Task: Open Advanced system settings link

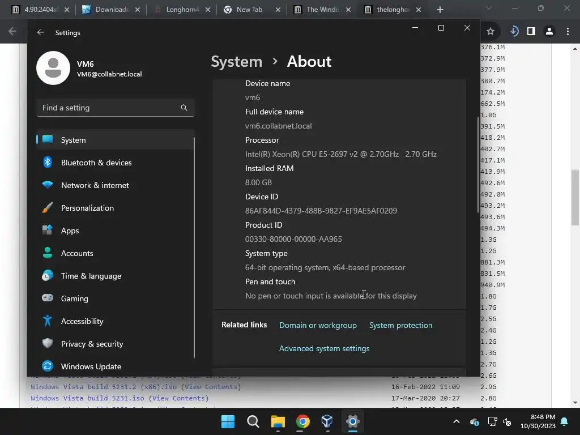Action: tap(325, 348)
